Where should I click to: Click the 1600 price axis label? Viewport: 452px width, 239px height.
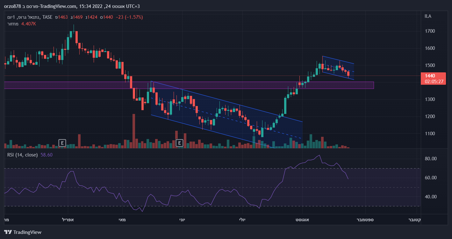click(430, 48)
